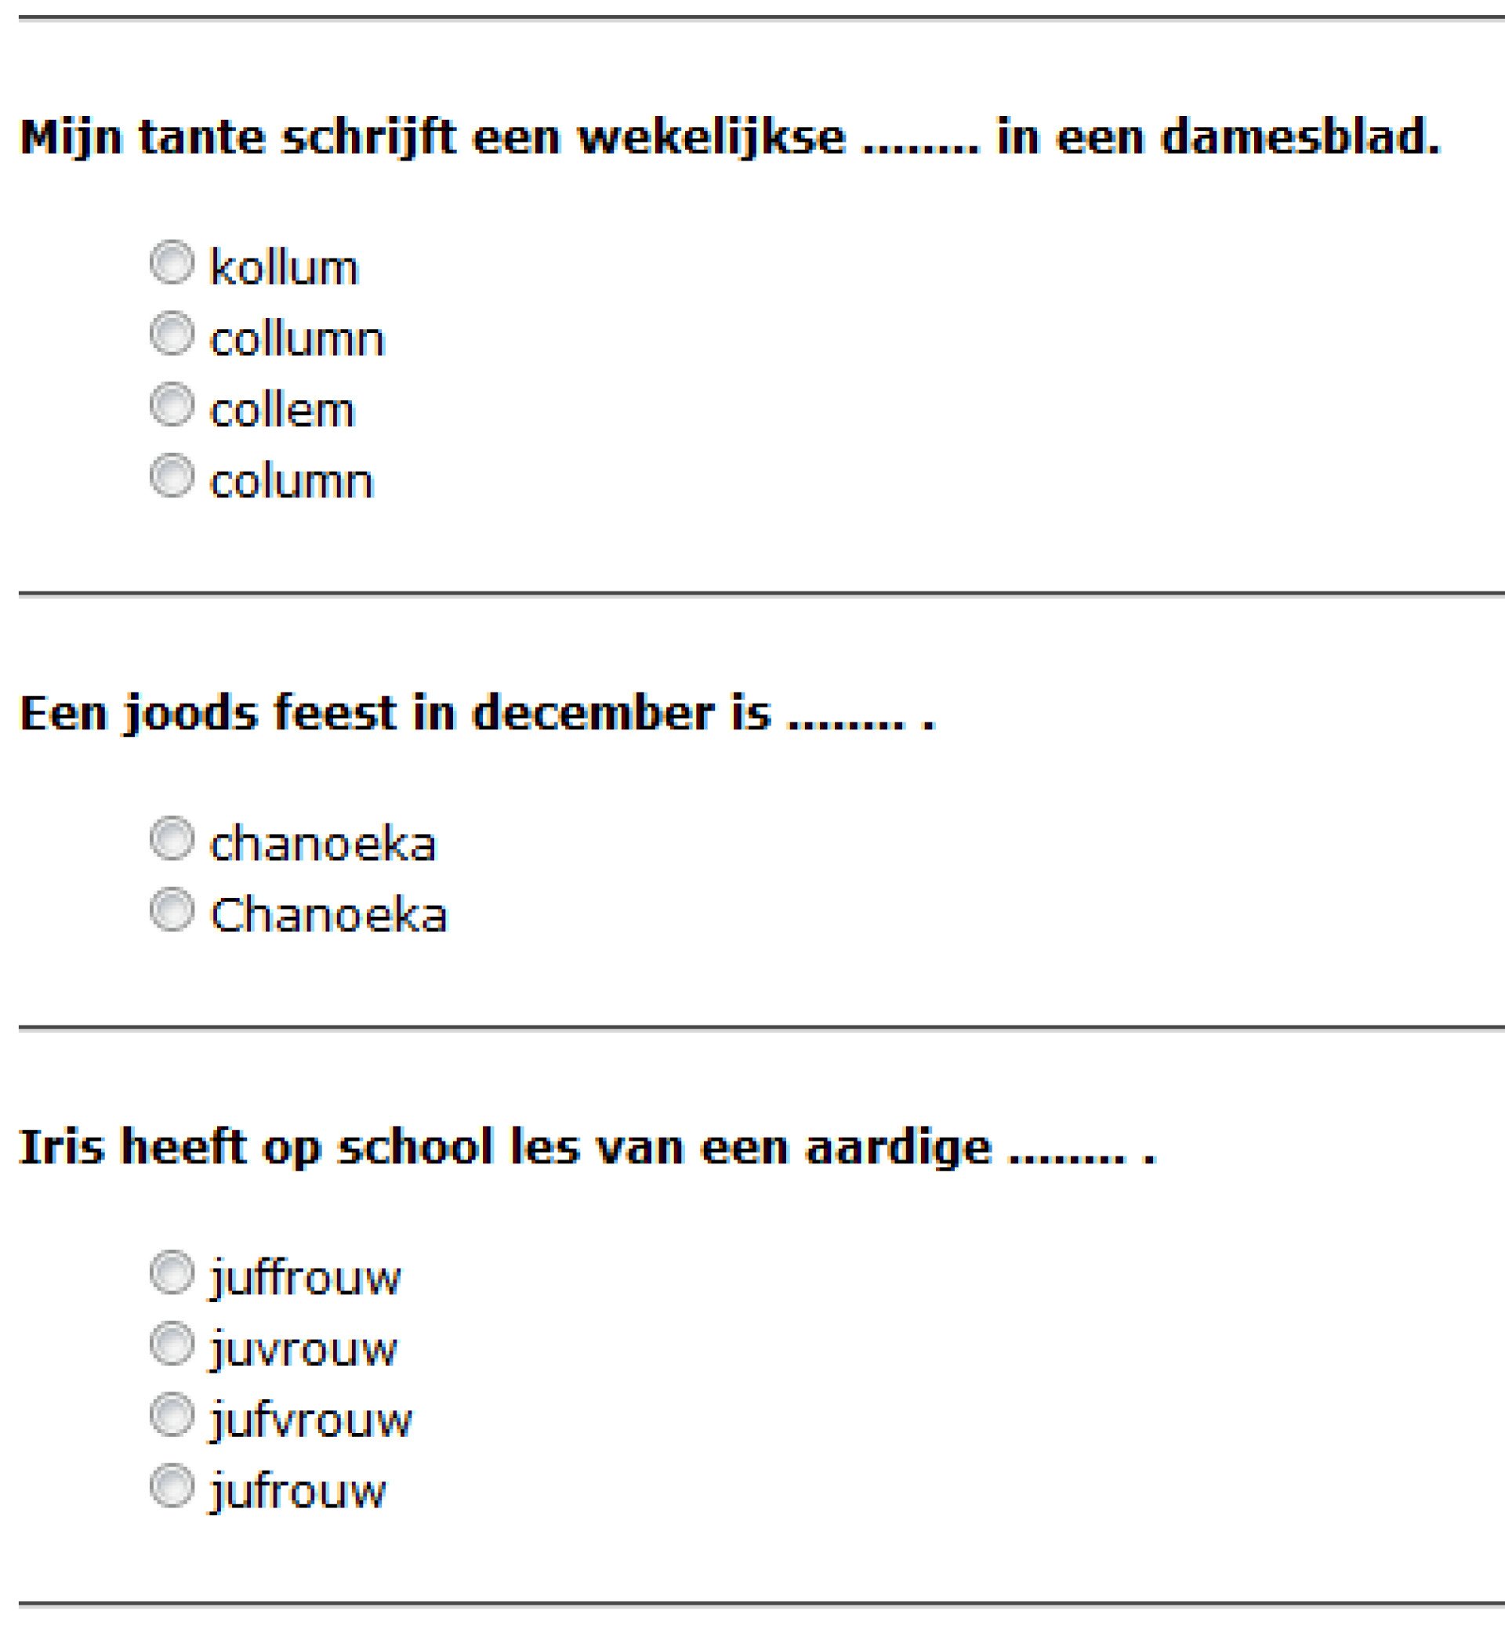Image resolution: width=1505 pixels, height=1650 pixels.
Task: Mark the jufrouw radio button
Action: [172, 1486]
